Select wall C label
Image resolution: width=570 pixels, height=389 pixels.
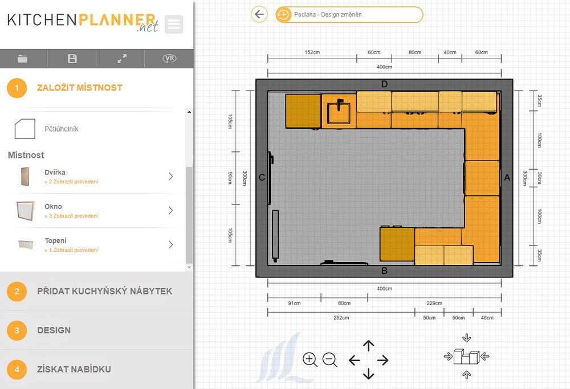pos(262,178)
